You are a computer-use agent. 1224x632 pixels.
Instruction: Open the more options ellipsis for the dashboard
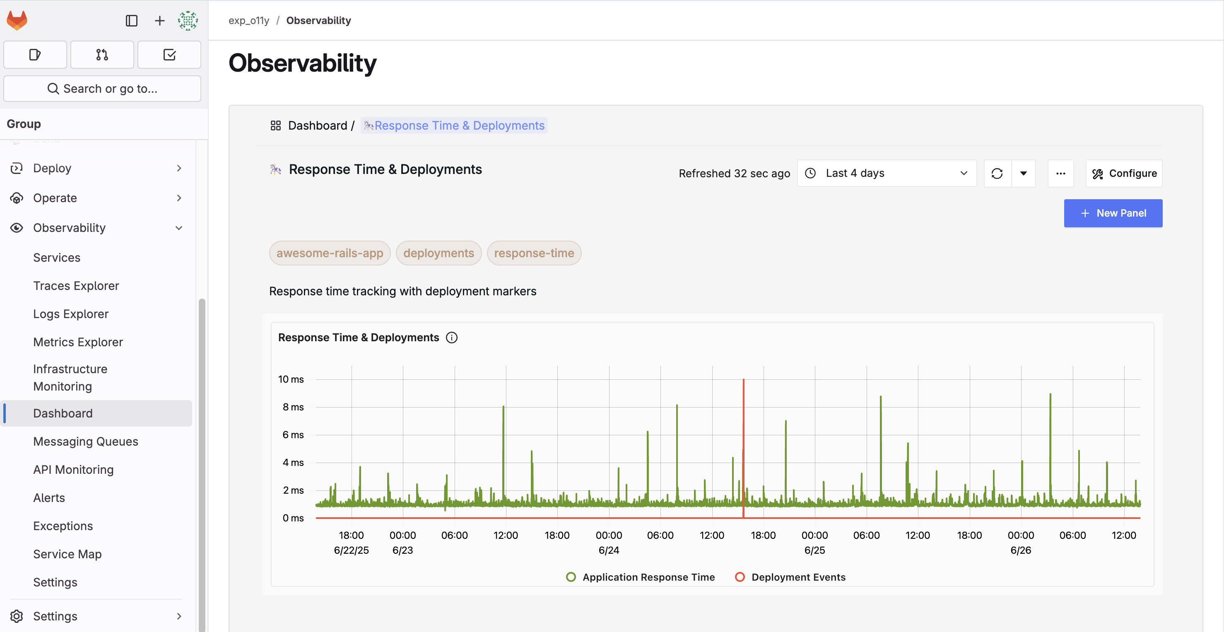pos(1060,173)
